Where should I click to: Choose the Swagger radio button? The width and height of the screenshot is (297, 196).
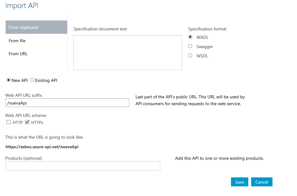(190, 46)
